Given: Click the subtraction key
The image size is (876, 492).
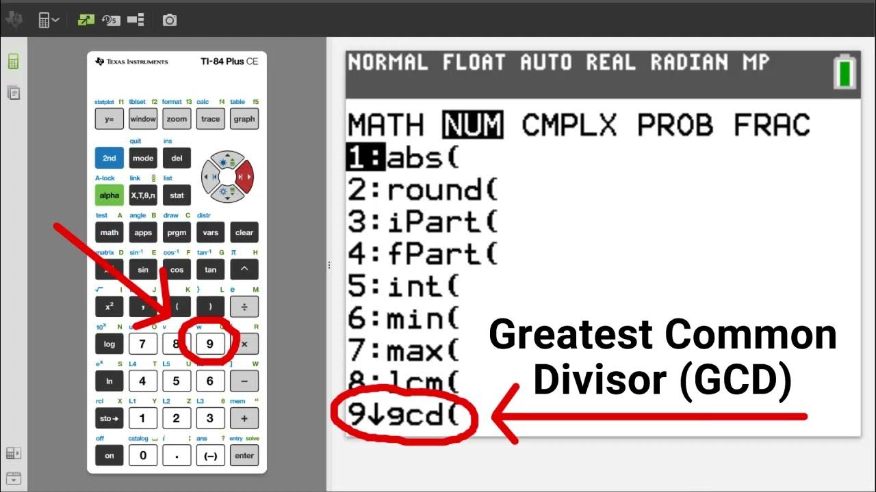Looking at the screenshot, I should [244, 381].
